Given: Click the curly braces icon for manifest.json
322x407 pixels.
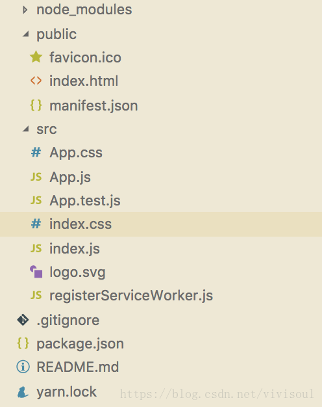Looking at the screenshot, I should pos(36,105).
